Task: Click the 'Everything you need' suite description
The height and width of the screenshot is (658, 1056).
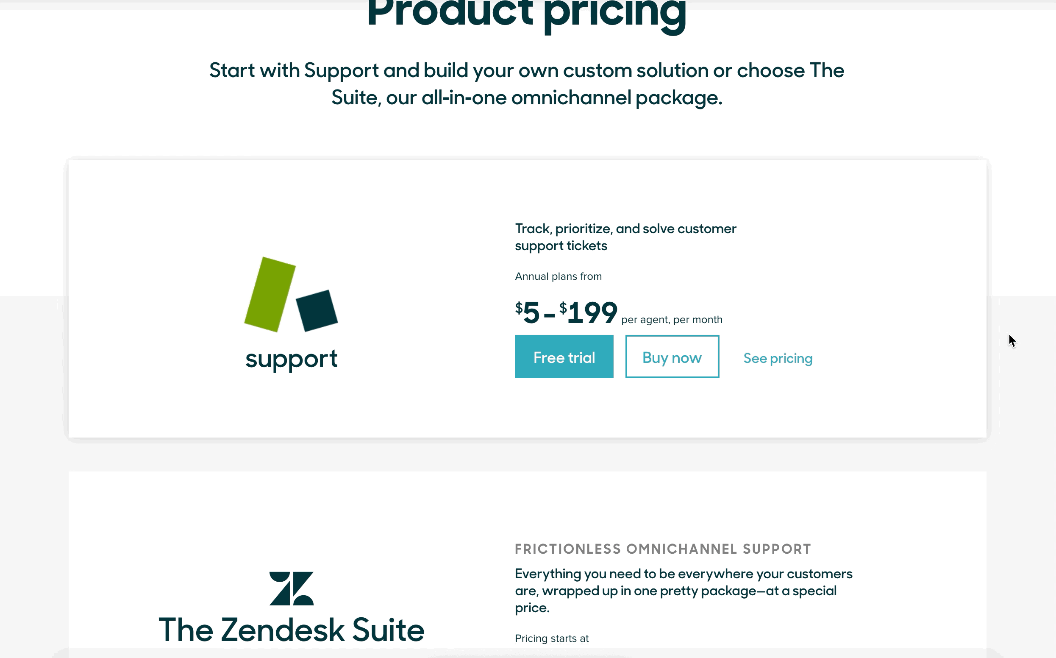Action: 684,591
